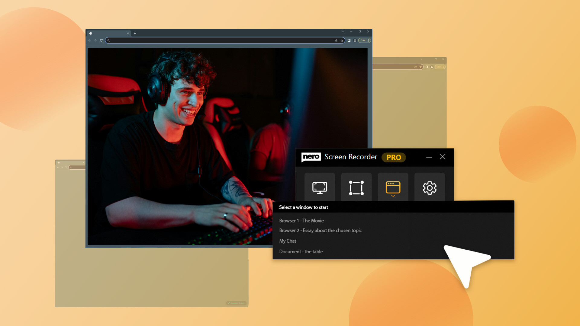Open the Chrome profile avatar
The width and height of the screenshot is (580, 326).
point(355,40)
